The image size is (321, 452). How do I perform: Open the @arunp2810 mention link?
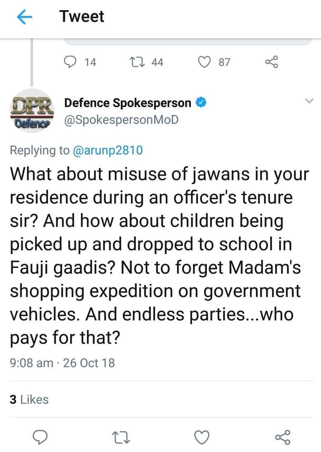pos(107,150)
